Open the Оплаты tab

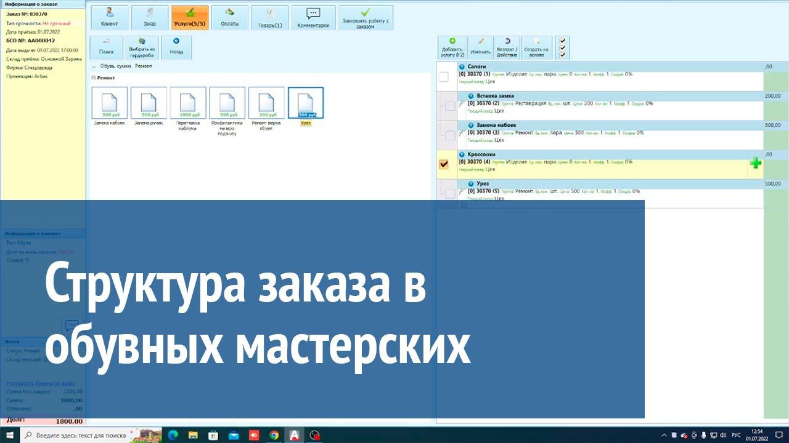click(x=230, y=17)
